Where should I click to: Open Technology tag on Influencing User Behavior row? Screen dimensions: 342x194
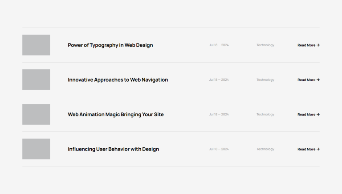point(265,149)
